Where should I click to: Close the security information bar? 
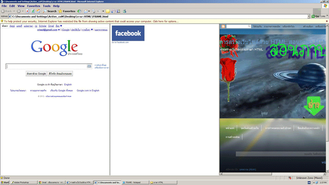(x=327, y=21)
